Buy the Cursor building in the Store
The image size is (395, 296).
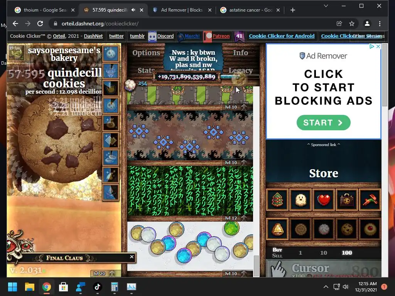click(324, 269)
